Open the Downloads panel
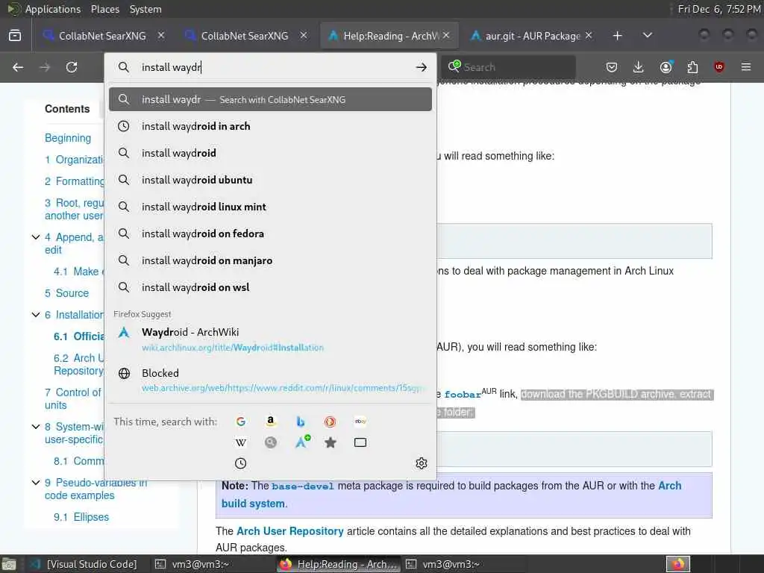This screenshot has width=764, height=573. [x=639, y=67]
